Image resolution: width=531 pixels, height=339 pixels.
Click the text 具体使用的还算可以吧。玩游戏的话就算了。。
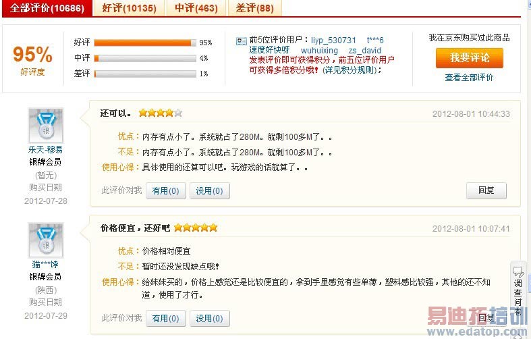(225, 167)
